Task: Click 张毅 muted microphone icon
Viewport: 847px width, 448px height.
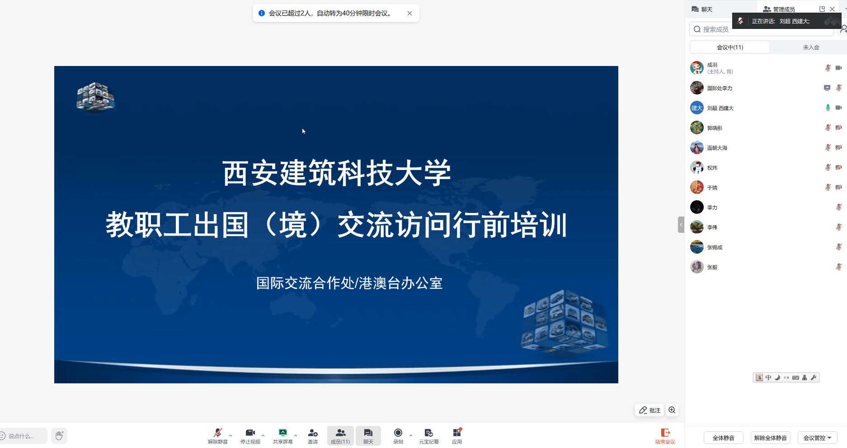Action: pyautogui.click(x=838, y=267)
